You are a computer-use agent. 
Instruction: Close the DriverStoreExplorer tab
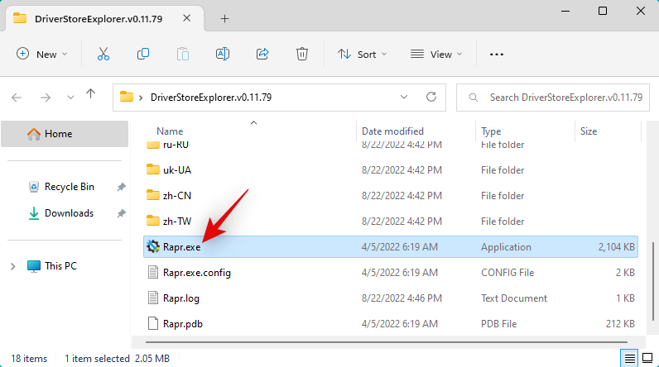[x=187, y=18]
